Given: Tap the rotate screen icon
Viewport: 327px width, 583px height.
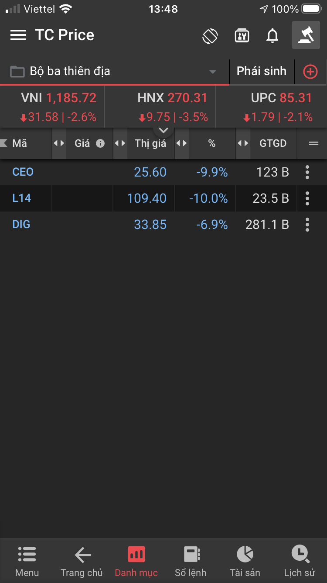Looking at the screenshot, I should [210, 35].
